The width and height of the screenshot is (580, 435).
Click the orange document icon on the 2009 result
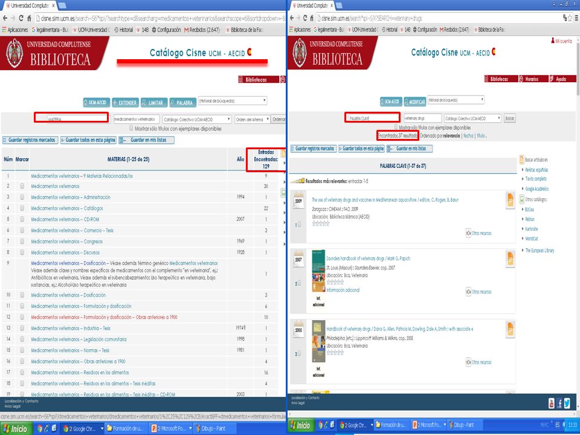[511, 200]
